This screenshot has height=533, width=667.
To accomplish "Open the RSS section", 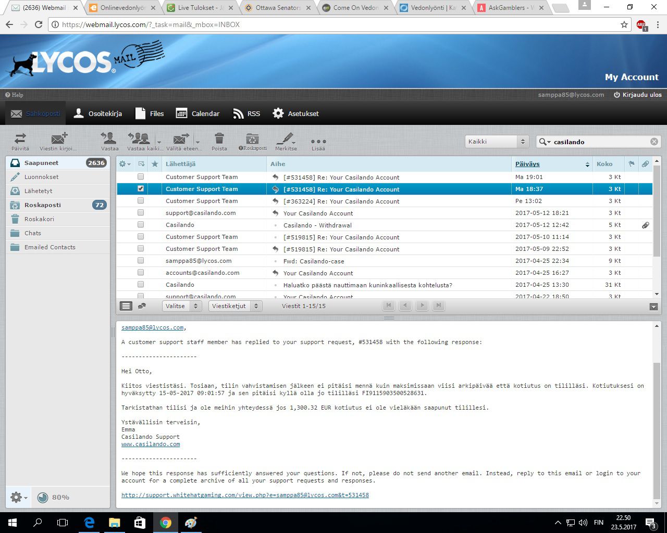I will click(x=246, y=113).
